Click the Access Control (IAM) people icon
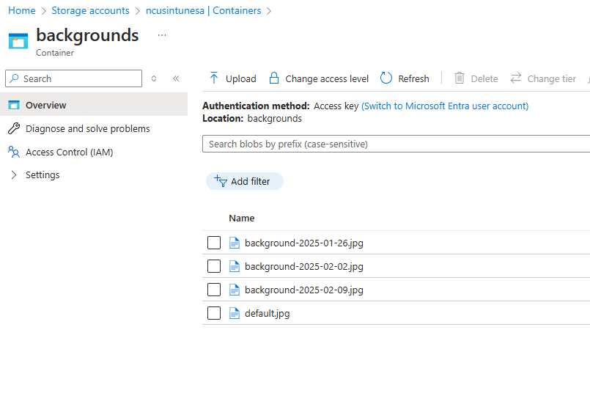This screenshot has height=393, width=590. [14, 152]
